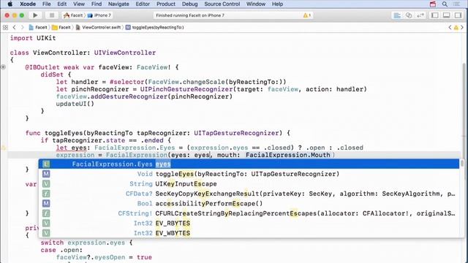Click UIViewController in class declaration
This screenshot has width=468, height=263.
[125, 53]
